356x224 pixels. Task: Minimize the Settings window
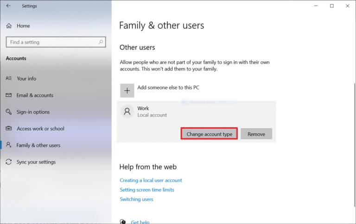316,6
